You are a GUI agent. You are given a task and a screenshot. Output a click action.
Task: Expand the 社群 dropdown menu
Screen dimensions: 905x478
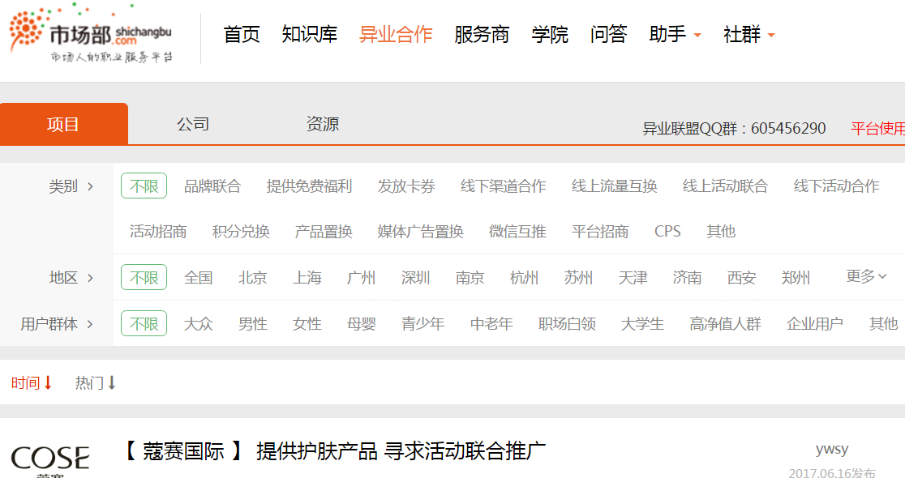(748, 35)
